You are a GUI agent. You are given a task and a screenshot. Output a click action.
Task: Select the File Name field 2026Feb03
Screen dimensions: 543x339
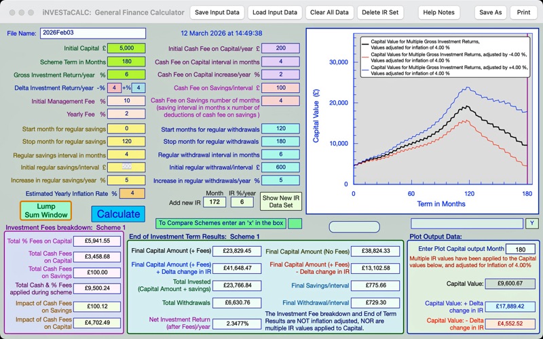coord(93,33)
